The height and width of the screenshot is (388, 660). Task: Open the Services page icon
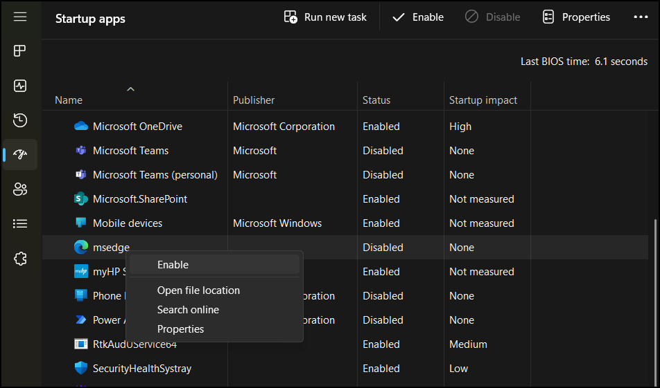click(20, 259)
